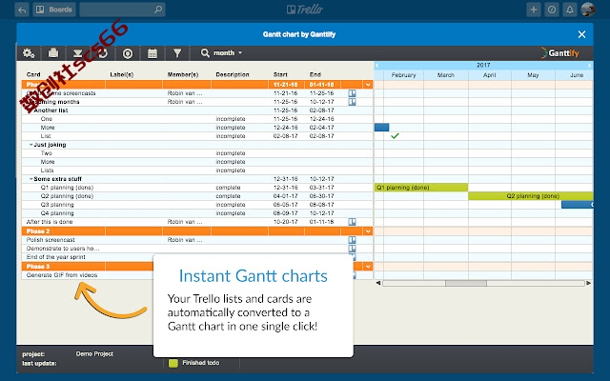This screenshot has width=610, height=381.
Task: Click the 2017 year header
Action: pyautogui.click(x=483, y=66)
